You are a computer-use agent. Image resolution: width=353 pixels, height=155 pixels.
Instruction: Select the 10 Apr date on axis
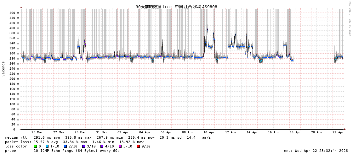click(209, 132)
